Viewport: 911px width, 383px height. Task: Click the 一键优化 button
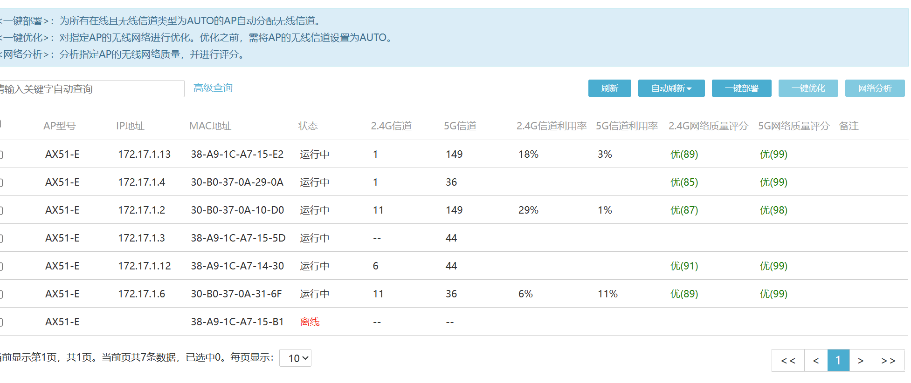click(808, 88)
